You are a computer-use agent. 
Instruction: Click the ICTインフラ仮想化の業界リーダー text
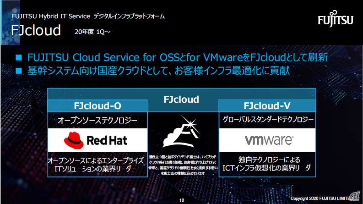269,168
